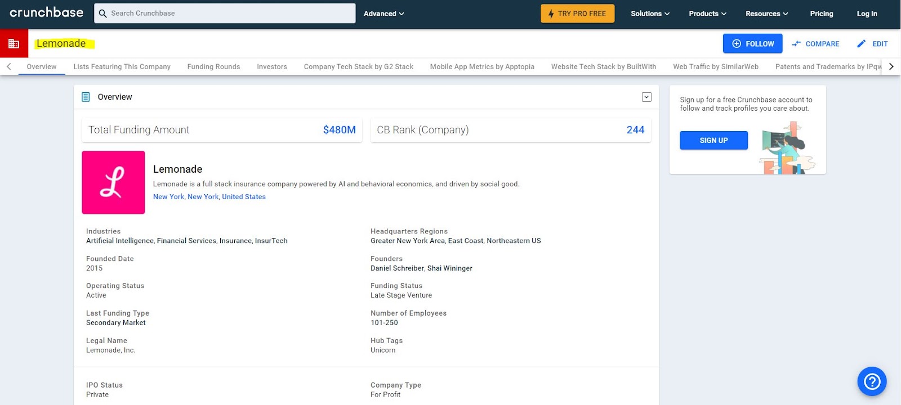
Task: Click the For Profit company type
Action: click(386, 394)
